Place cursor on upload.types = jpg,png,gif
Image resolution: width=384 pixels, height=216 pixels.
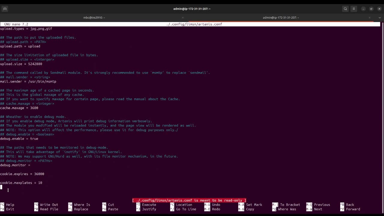26,29
